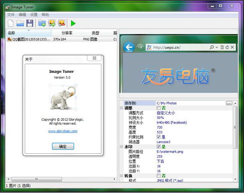Open the 文件 menu
Viewport: 244px width, 193px height.
pyautogui.click(x=11, y=14)
